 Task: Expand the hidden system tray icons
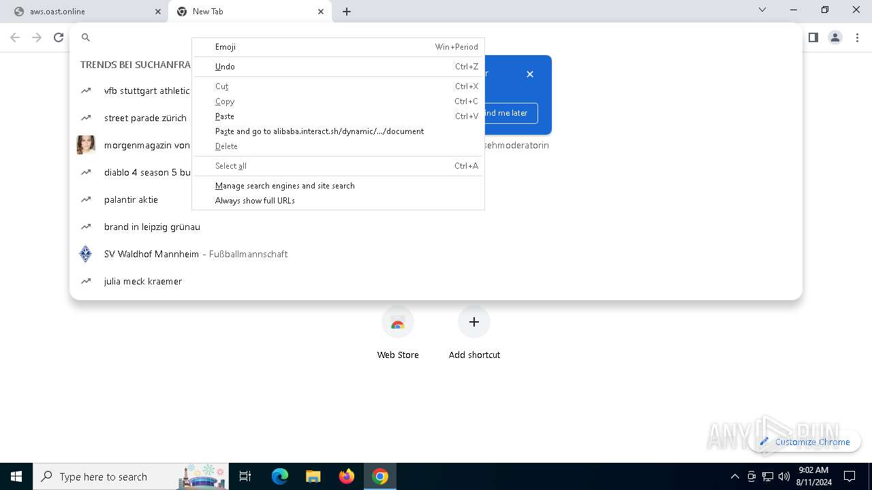[x=734, y=476]
